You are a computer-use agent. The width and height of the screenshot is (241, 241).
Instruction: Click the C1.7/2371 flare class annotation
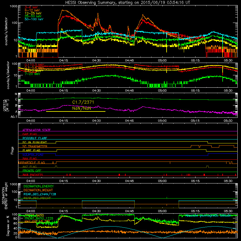[x=83, y=102]
